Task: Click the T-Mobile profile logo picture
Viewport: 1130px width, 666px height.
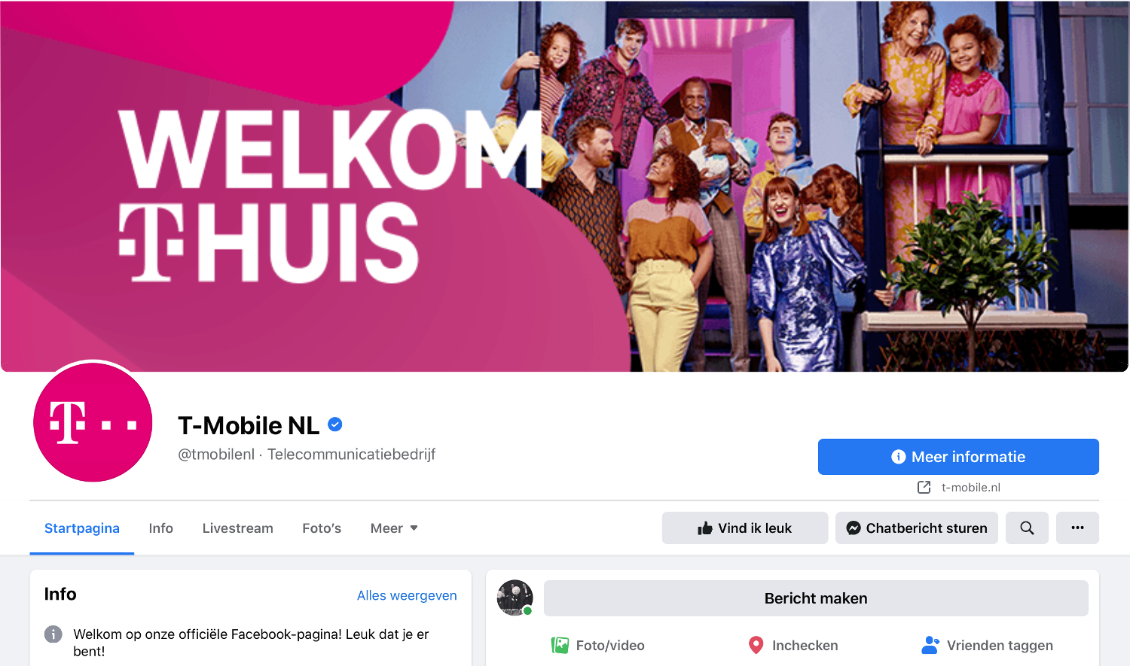Action: click(93, 422)
